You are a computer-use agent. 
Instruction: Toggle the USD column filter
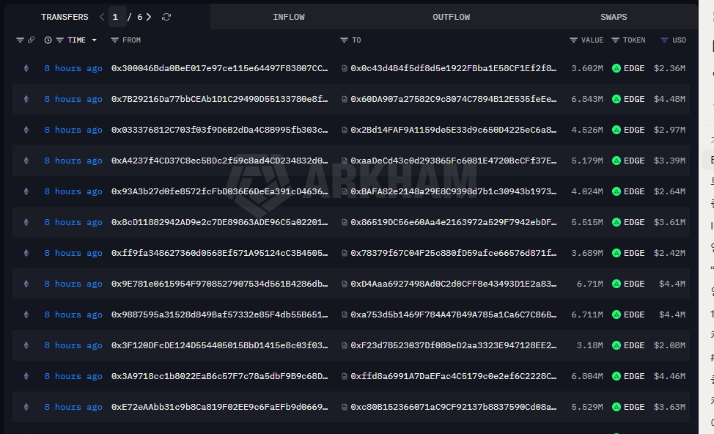pyautogui.click(x=664, y=40)
